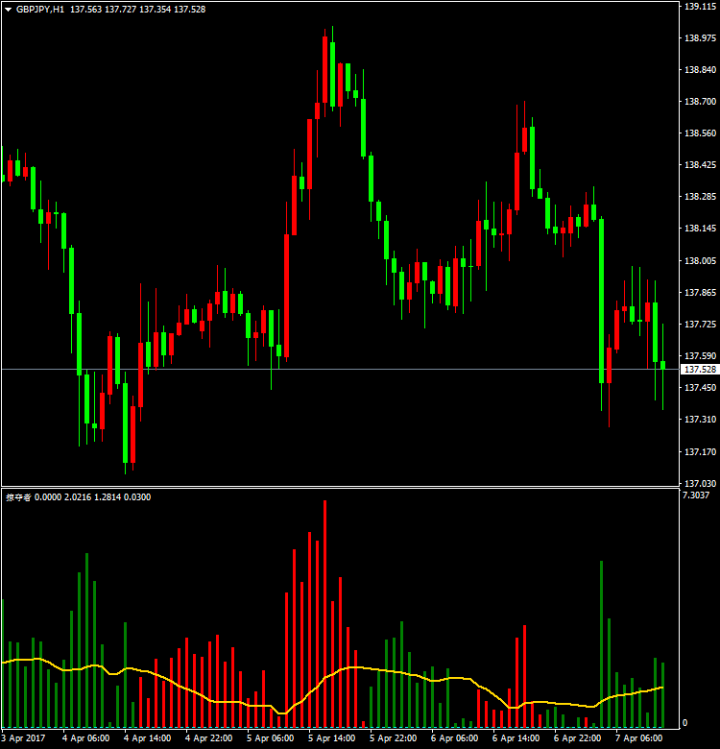Click price axis label 137.590
The height and width of the screenshot is (749, 720).
click(701, 356)
